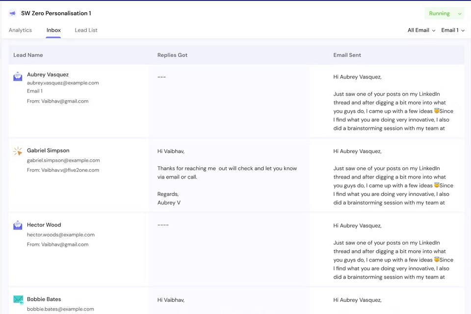Click gabriel.simpson@example.com email address
471x314 pixels.
tap(63, 160)
